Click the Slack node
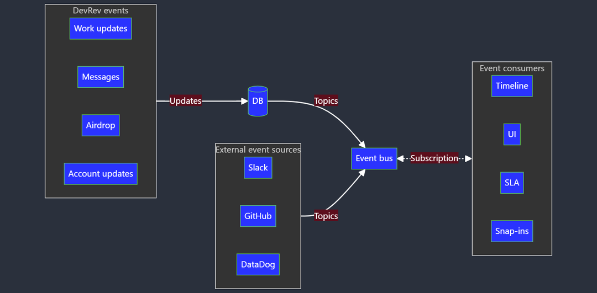Image resolution: width=597 pixels, height=293 pixels. pyautogui.click(x=258, y=168)
